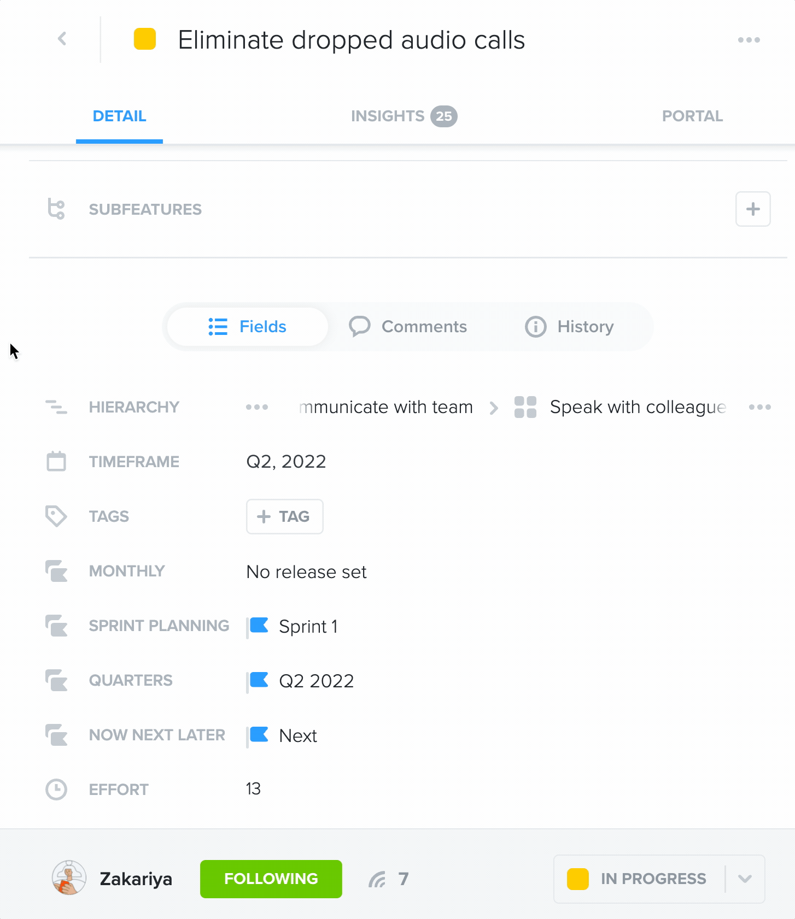Click the Quarters release icon

tap(56, 680)
